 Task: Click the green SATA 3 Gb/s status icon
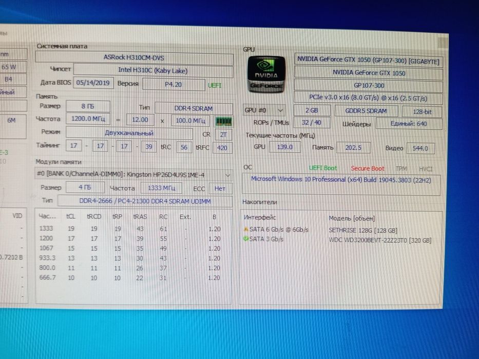245,239
